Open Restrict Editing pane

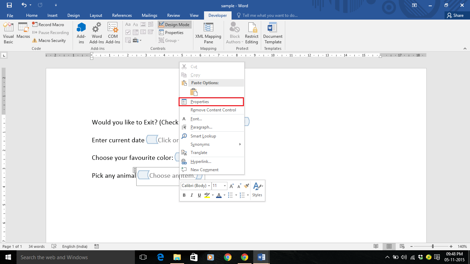point(252,33)
